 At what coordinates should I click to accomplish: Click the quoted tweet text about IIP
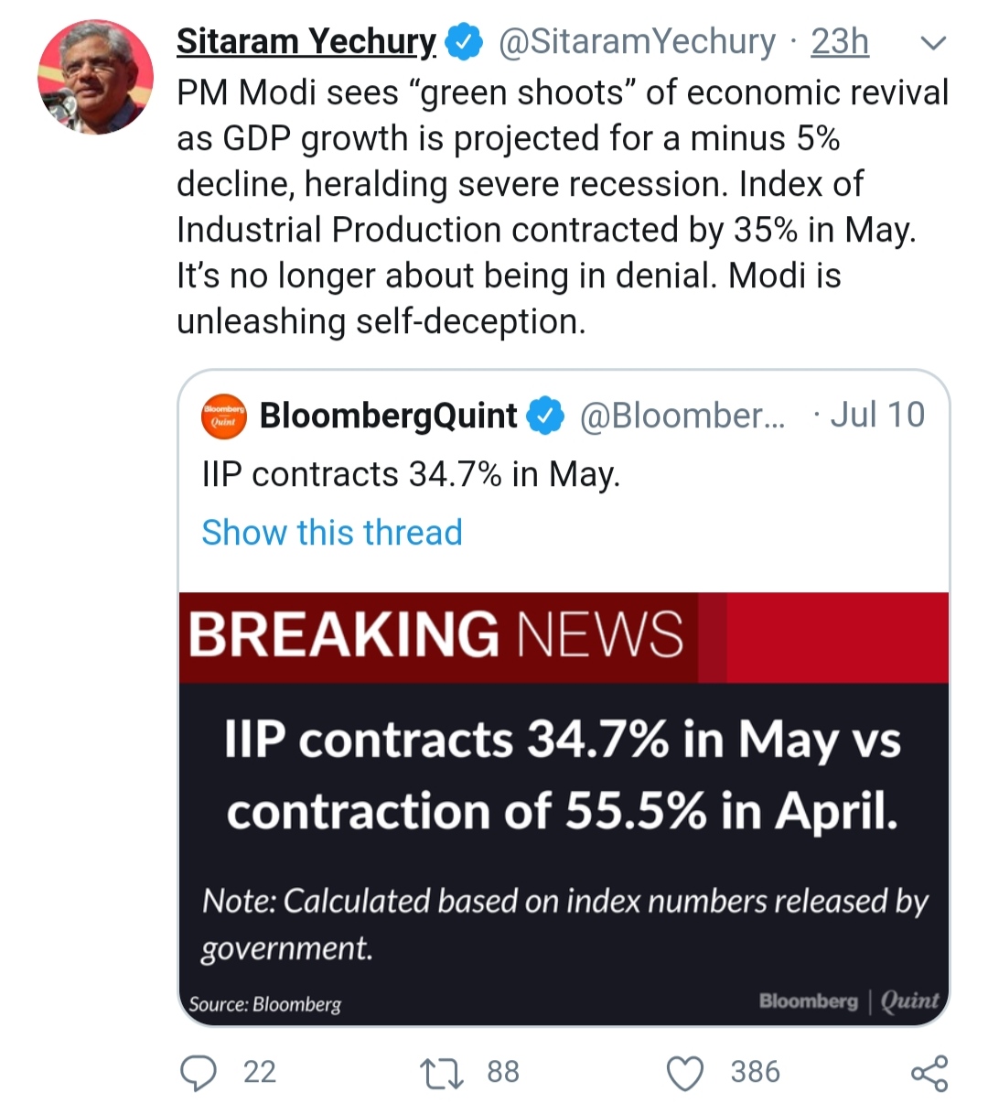pyautogui.click(x=411, y=475)
